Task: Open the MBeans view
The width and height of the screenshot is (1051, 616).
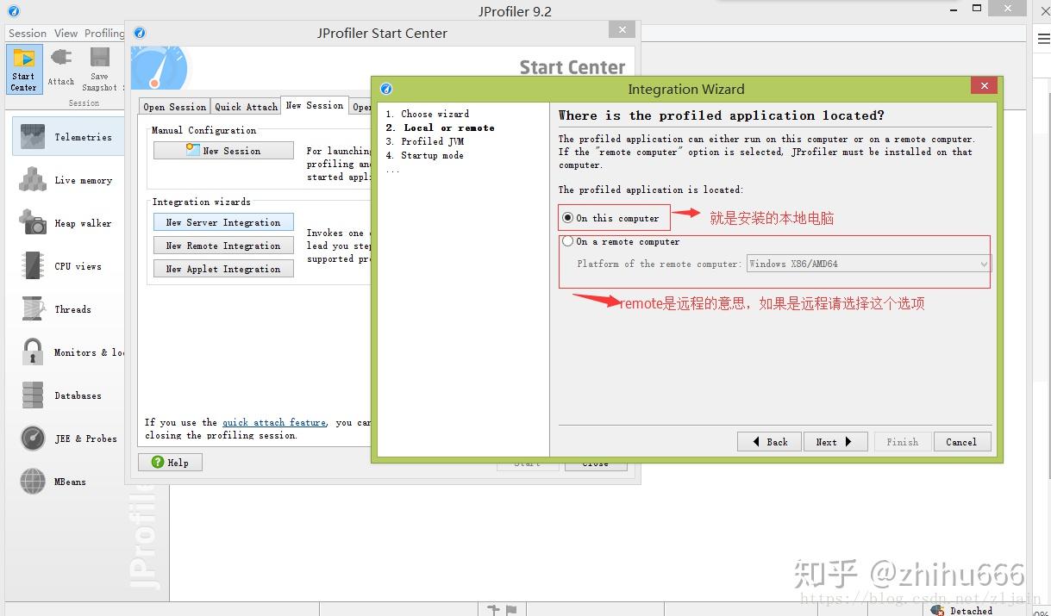Action: pyautogui.click(x=74, y=481)
